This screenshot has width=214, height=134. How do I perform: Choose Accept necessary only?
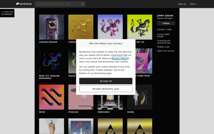[x=106, y=89]
